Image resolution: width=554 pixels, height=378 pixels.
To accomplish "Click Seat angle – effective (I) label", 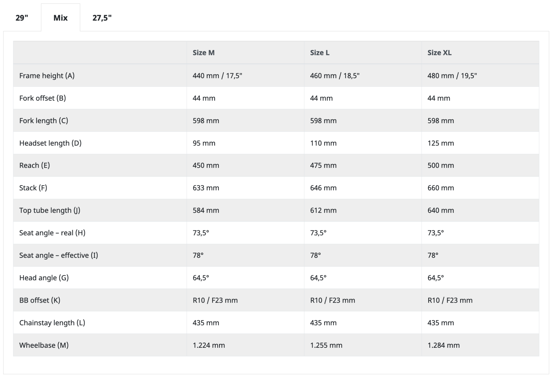I will point(58,255).
